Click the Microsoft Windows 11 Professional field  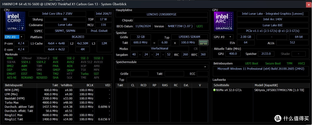(x=261, y=71)
